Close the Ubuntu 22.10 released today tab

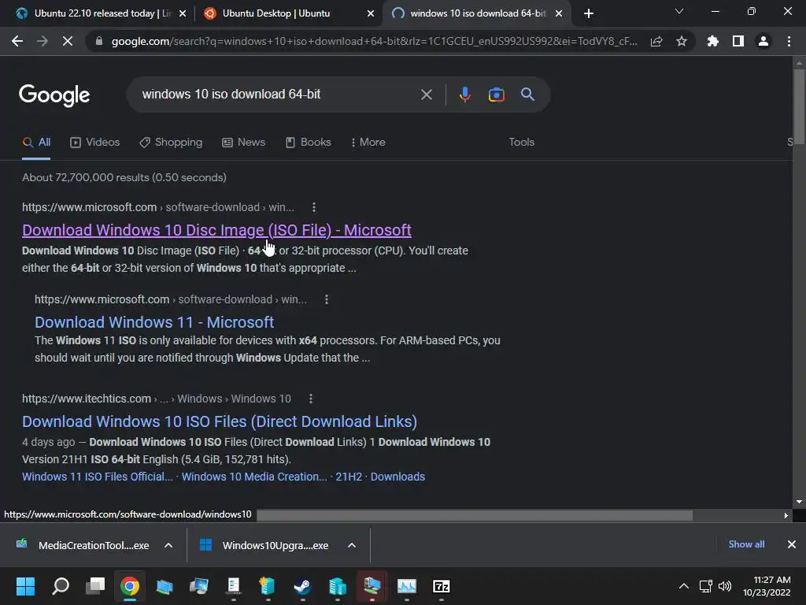(183, 13)
